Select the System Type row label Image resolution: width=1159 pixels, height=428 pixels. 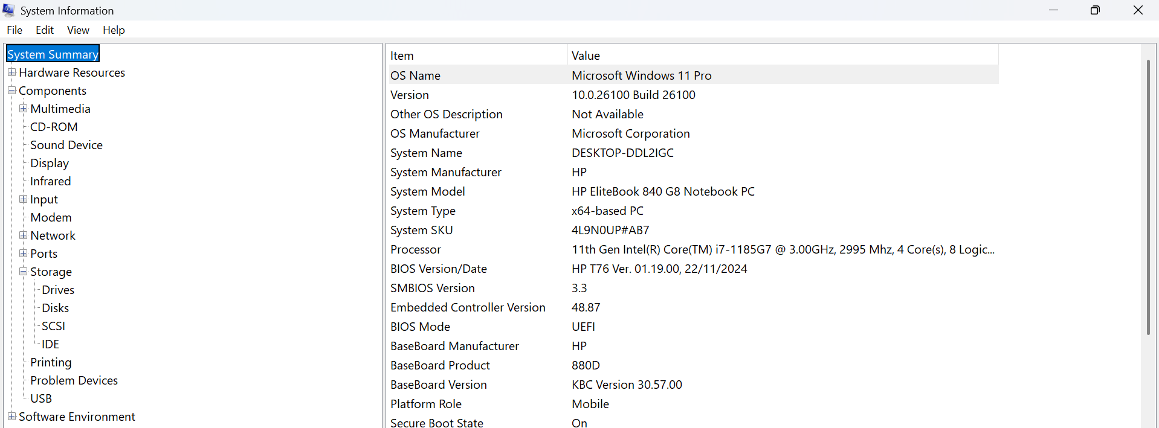pos(423,211)
